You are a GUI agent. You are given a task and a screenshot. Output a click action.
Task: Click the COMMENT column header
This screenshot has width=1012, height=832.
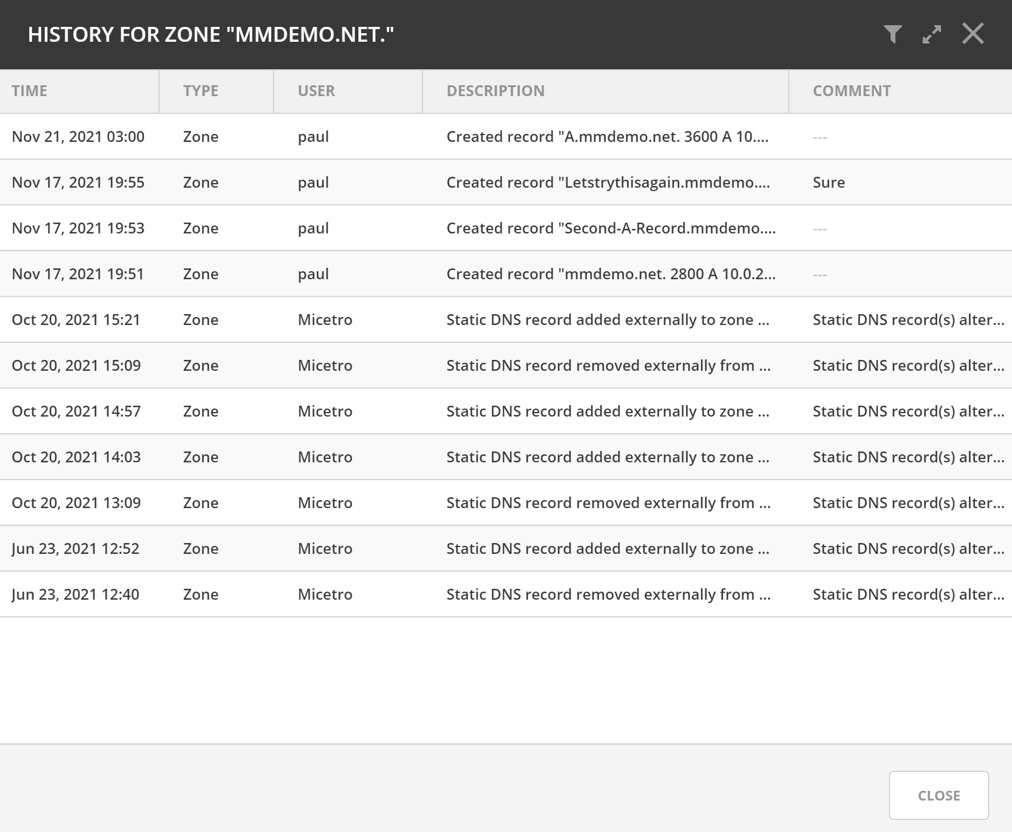[852, 91]
